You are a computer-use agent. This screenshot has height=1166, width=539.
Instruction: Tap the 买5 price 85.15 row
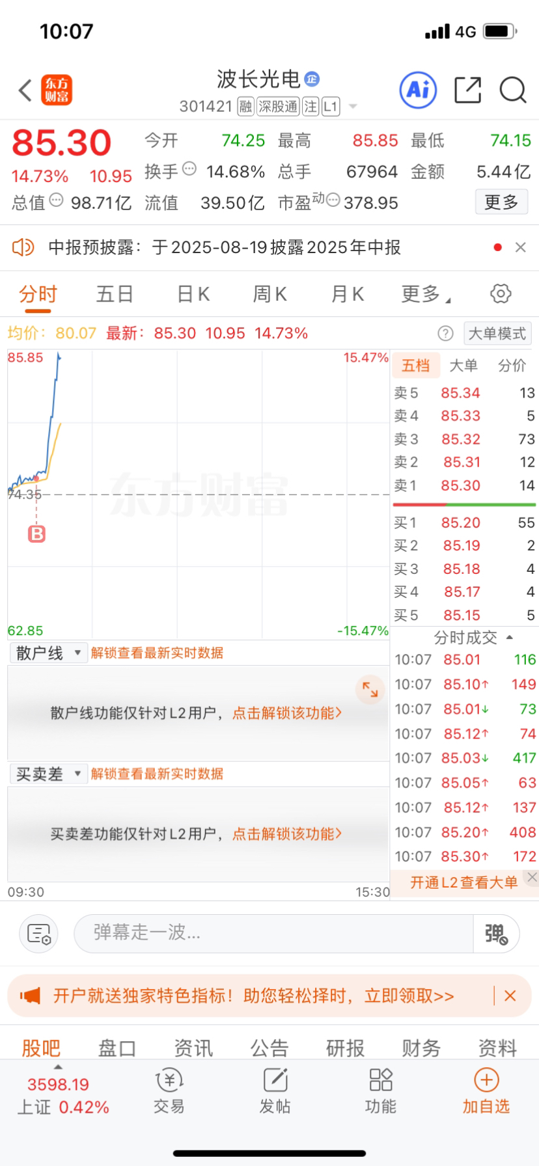tap(465, 615)
